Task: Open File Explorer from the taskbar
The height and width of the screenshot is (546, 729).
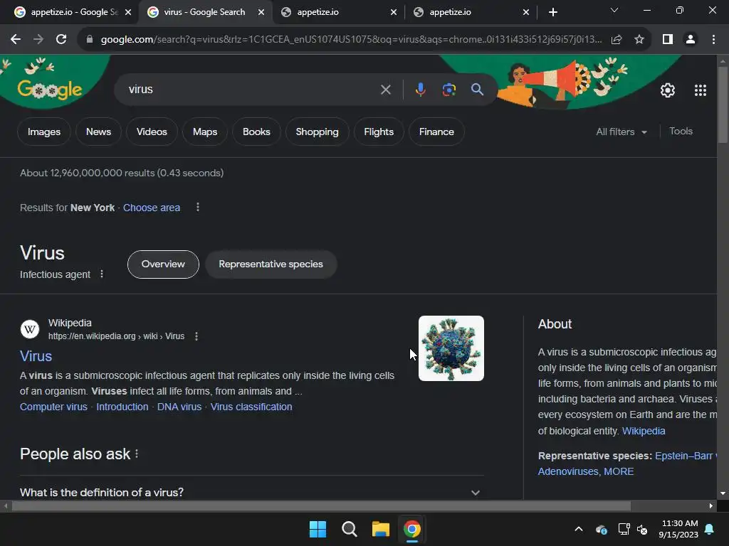Action: coord(380,529)
